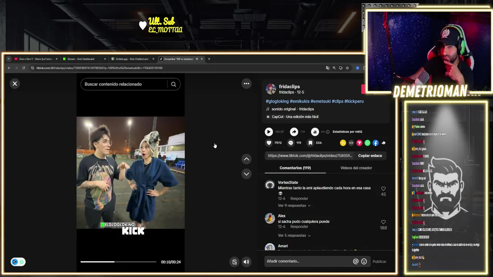Viewport: 493px width, 277px height.
Task: Open more share options arrow
Action: click(x=384, y=143)
